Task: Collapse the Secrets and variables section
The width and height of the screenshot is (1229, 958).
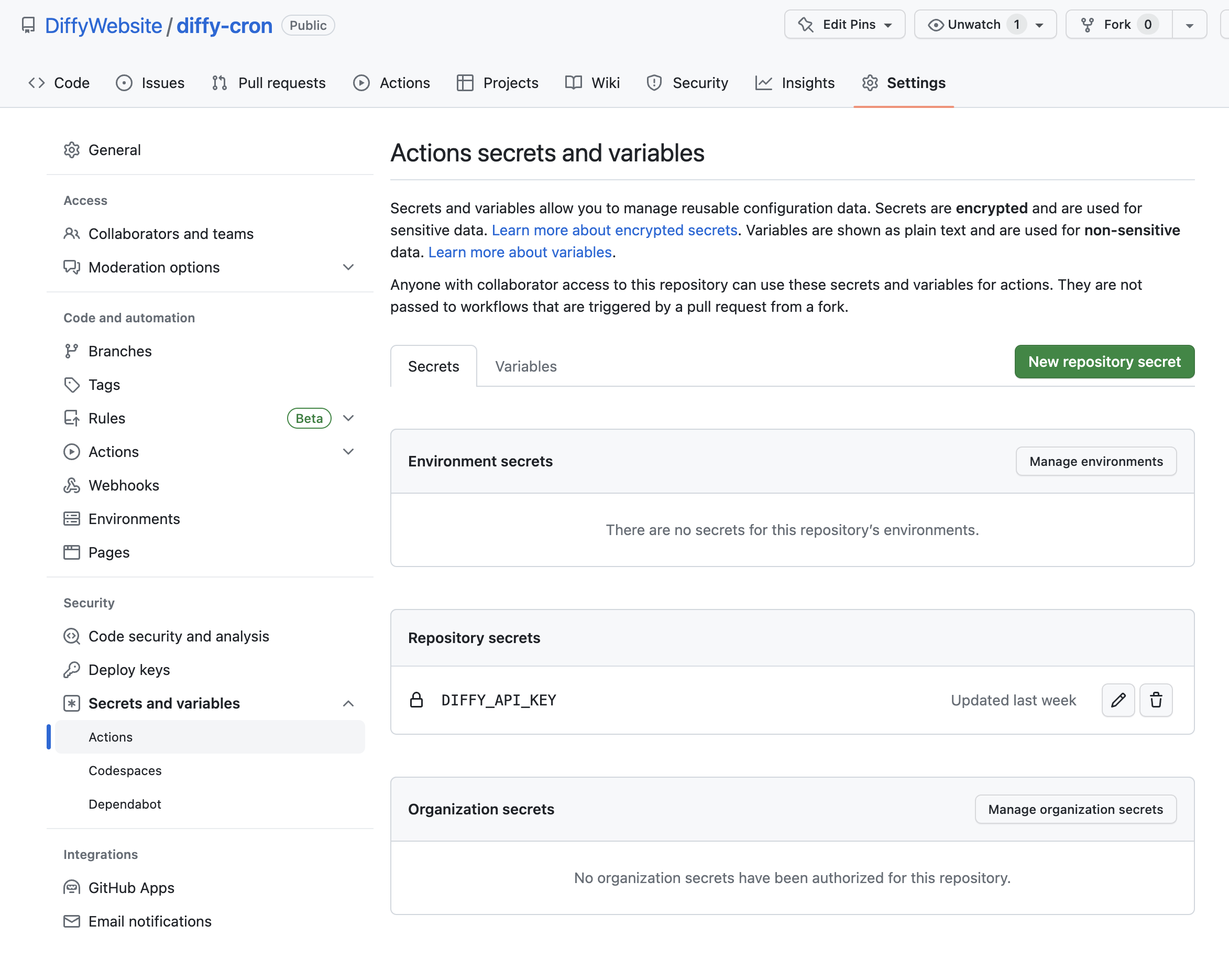Action: (x=348, y=704)
